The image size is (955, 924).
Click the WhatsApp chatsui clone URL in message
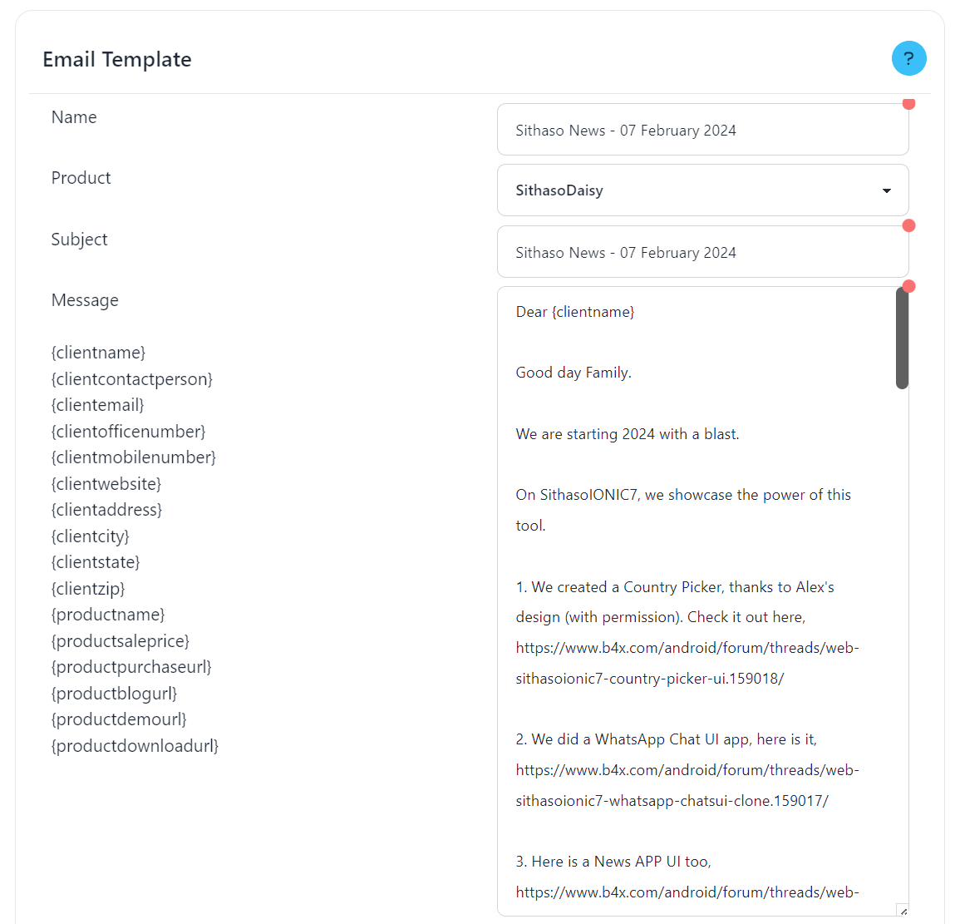[687, 785]
